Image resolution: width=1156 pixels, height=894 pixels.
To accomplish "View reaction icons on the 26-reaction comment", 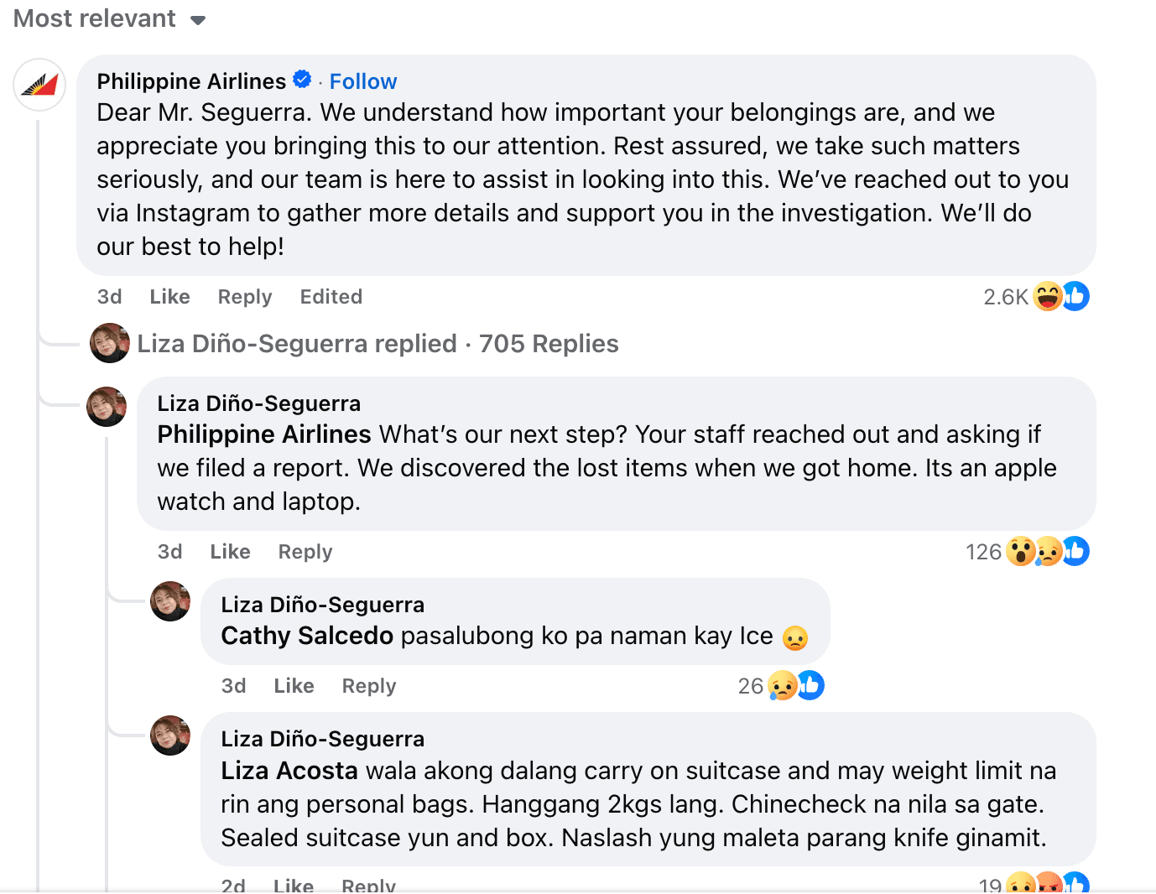I will (795, 686).
